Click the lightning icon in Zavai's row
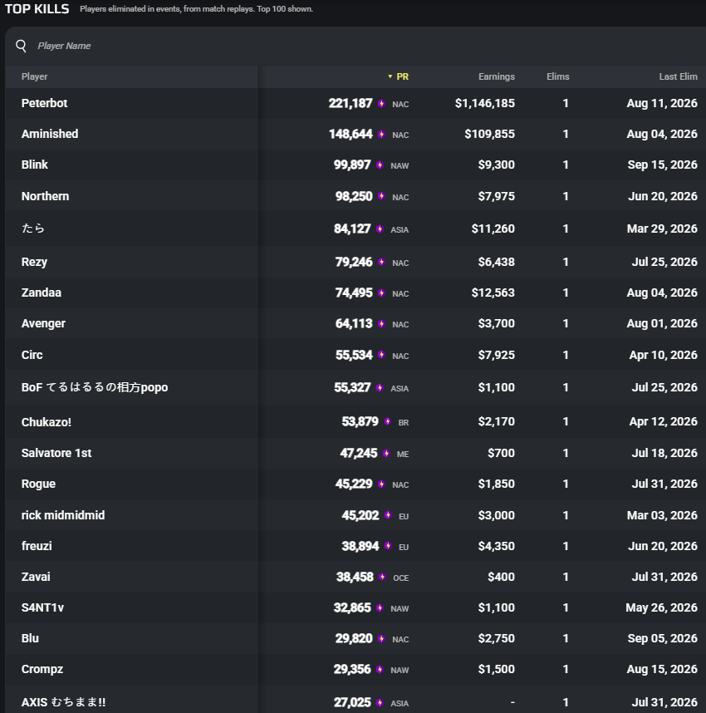This screenshot has width=706, height=713. point(382,577)
